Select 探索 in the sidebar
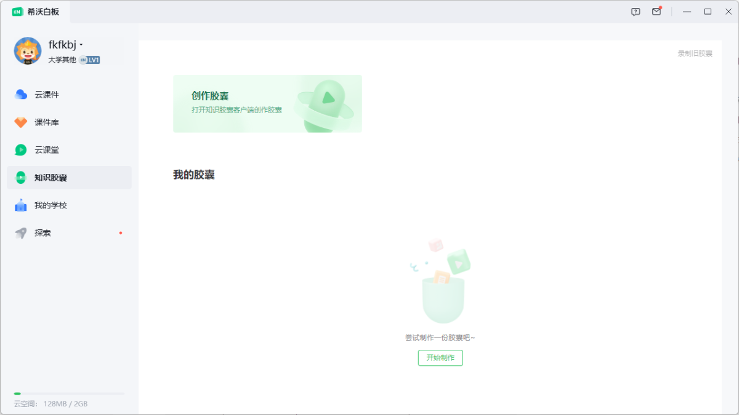The width and height of the screenshot is (739, 415). click(69, 233)
